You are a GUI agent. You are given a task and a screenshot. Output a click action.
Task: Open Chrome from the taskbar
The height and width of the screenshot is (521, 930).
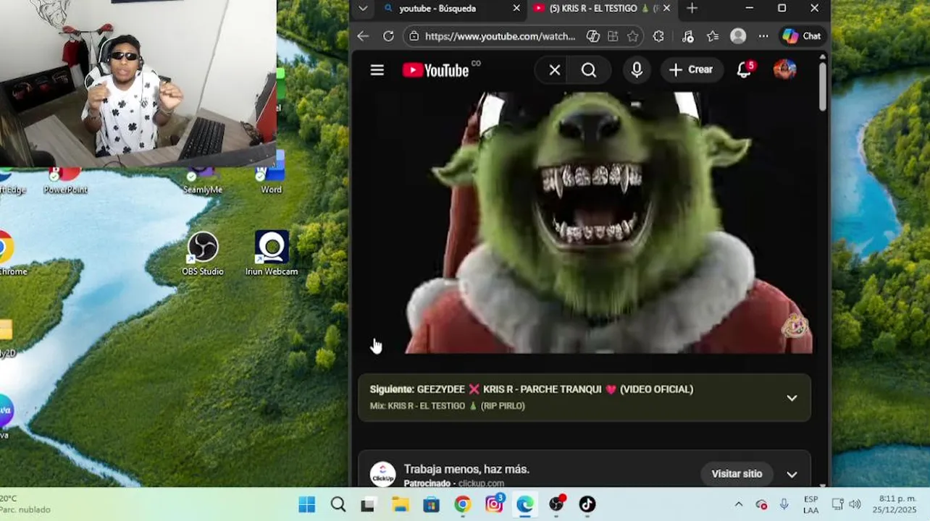tap(462, 504)
